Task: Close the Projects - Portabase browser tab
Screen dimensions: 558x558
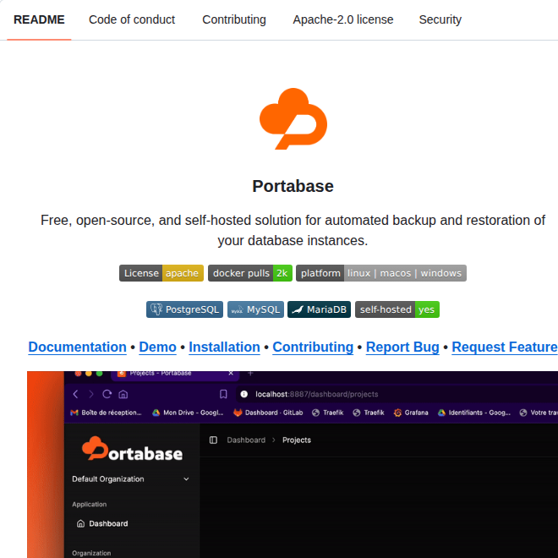Action: coord(231,374)
